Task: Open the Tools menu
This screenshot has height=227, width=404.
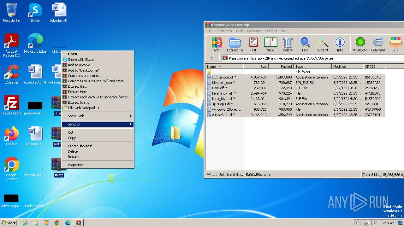Action: [240, 31]
